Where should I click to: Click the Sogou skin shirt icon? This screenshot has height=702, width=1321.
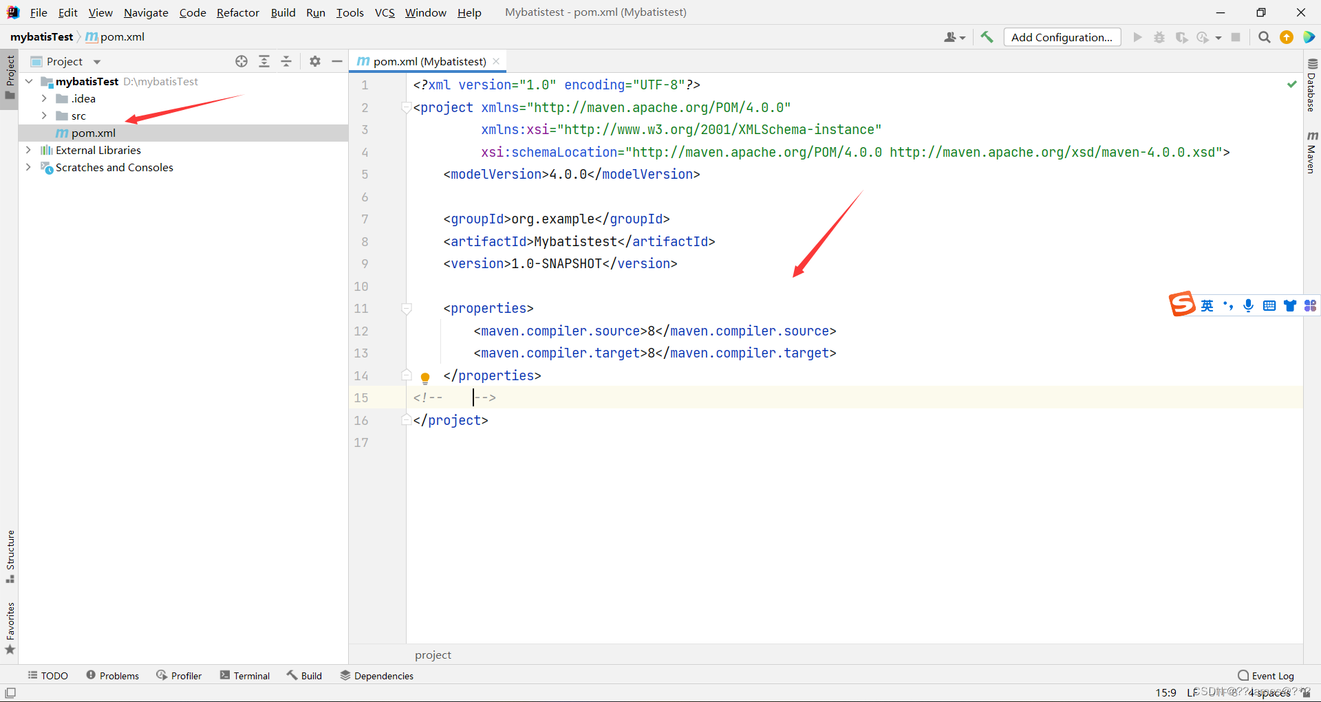point(1290,305)
